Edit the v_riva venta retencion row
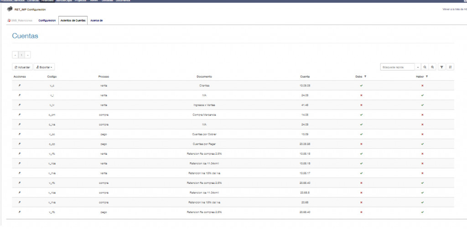Viewport: 467px width, 229px height. 20,173
